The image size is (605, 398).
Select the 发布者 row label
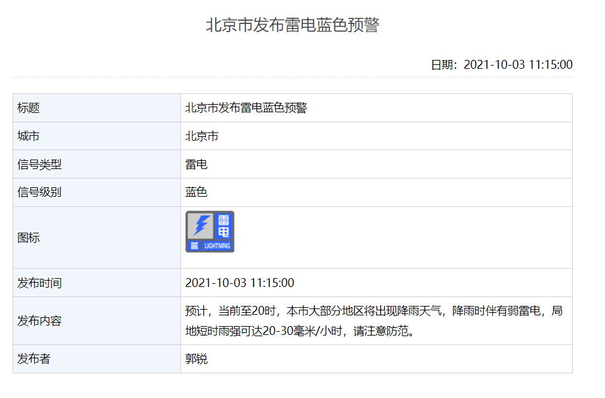[34, 359]
